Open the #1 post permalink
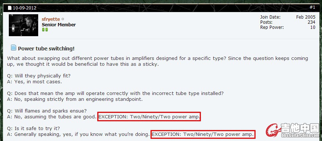 point(312,7)
